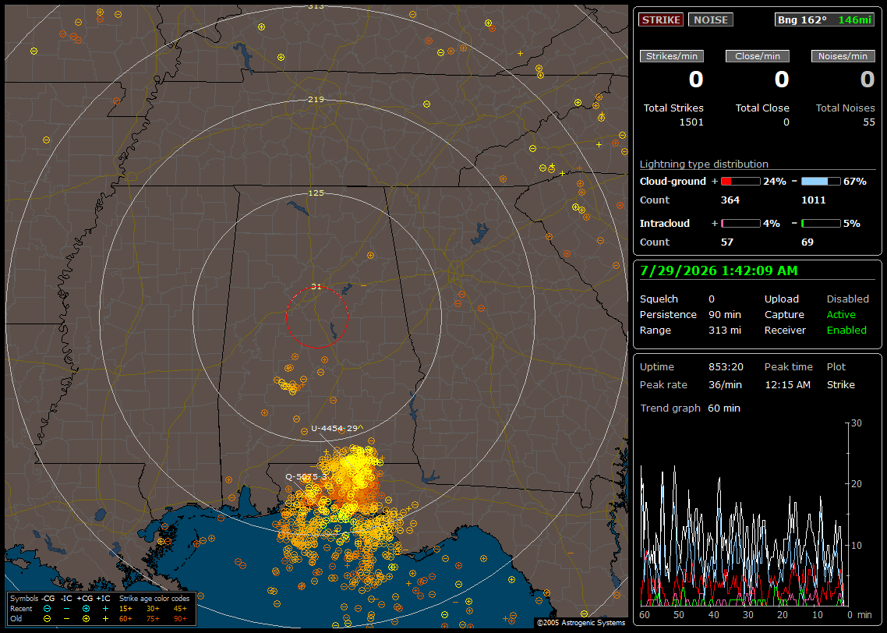The image size is (887, 633).
Task: Change the Plot Strike setting
Action: pos(840,384)
